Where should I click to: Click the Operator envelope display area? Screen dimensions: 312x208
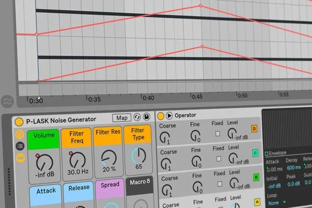click(x=287, y=129)
